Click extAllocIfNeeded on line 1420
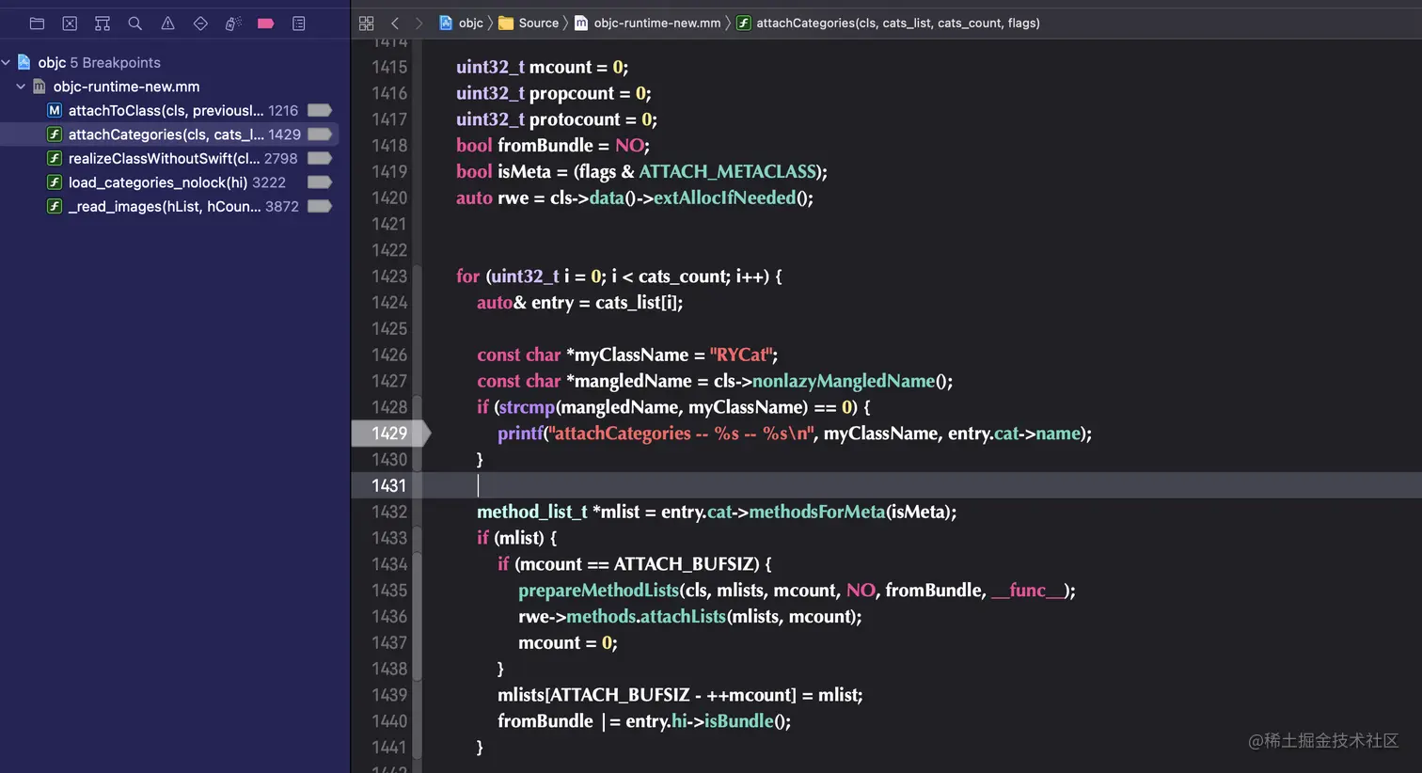 pos(724,198)
